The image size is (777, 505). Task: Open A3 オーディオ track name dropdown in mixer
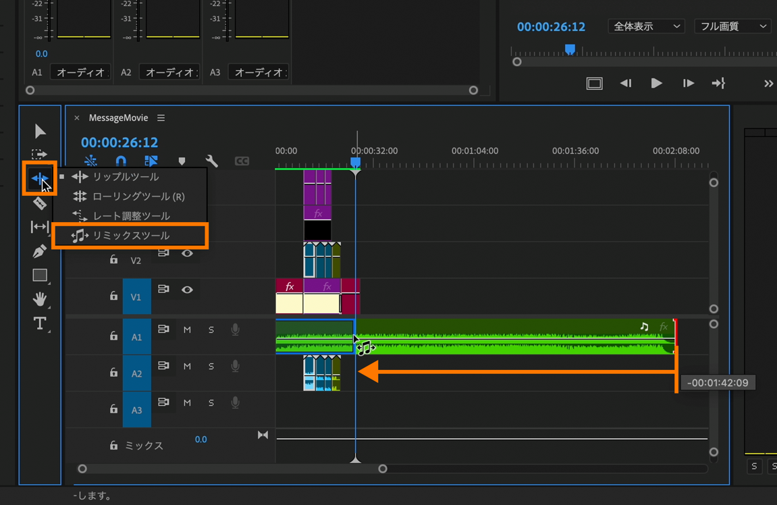(258, 72)
